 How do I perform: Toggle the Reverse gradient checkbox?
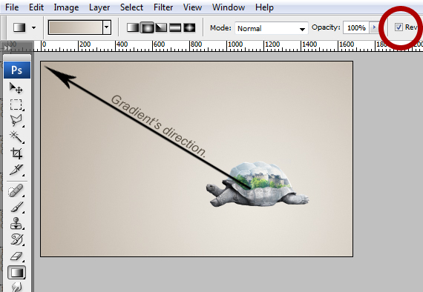click(x=399, y=27)
